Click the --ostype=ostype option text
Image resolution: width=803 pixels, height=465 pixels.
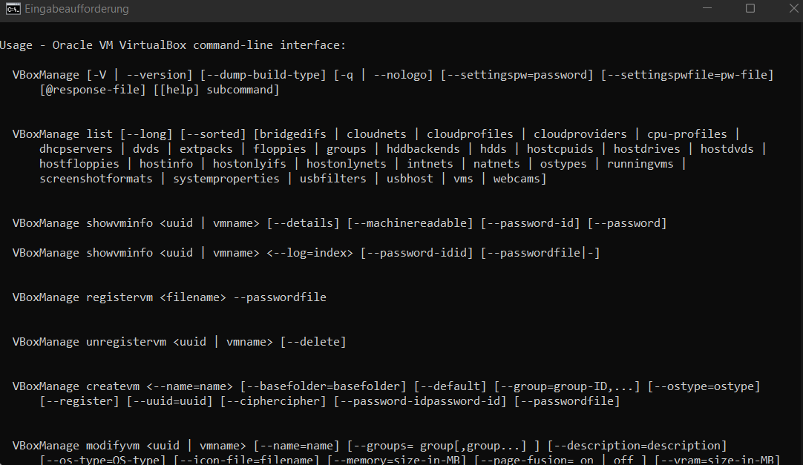coord(704,386)
